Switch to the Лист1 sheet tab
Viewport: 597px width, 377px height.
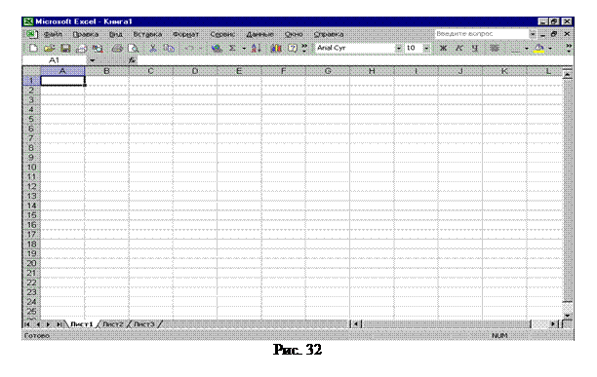[82, 324]
